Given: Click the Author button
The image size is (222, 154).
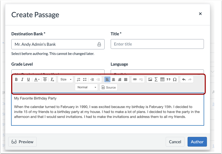Looking at the screenshot, I should click(197, 142).
